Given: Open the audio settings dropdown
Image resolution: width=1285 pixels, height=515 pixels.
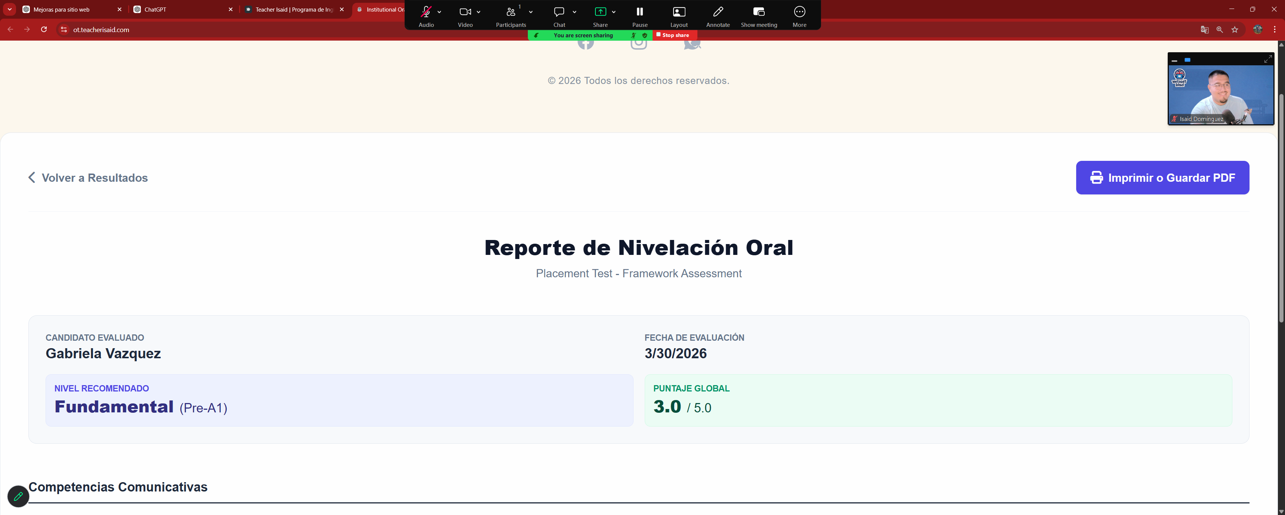Looking at the screenshot, I should pyautogui.click(x=439, y=12).
